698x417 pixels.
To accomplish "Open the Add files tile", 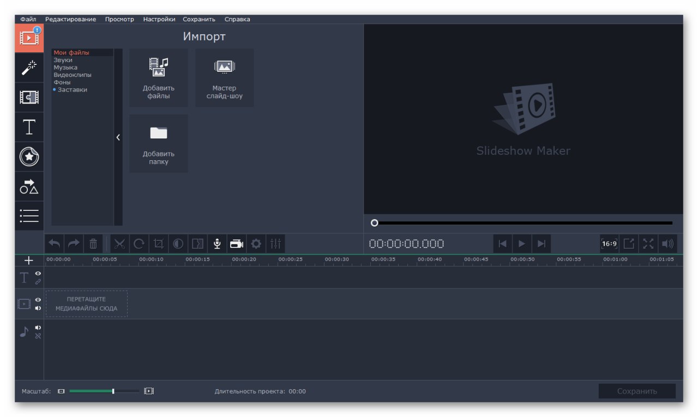I will pyautogui.click(x=159, y=78).
